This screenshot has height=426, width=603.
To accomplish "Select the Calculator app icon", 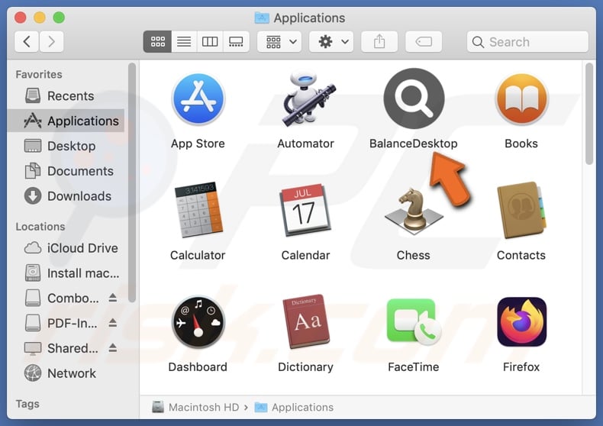I will (x=198, y=209).
